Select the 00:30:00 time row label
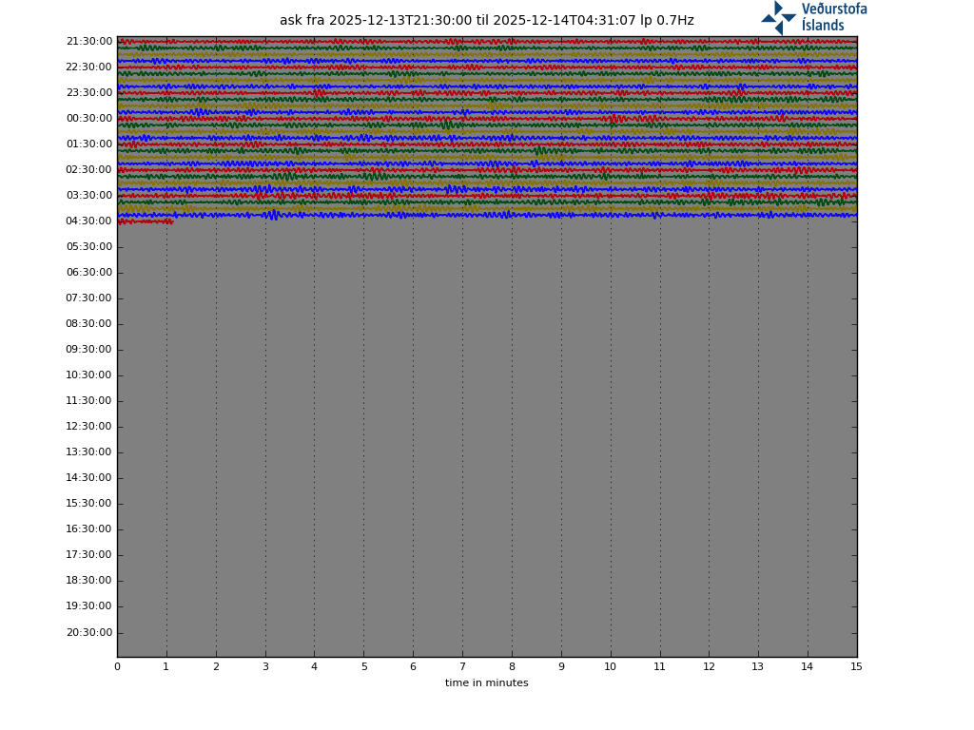The width and height of the screenshot is (974, 730). point(88,119)
